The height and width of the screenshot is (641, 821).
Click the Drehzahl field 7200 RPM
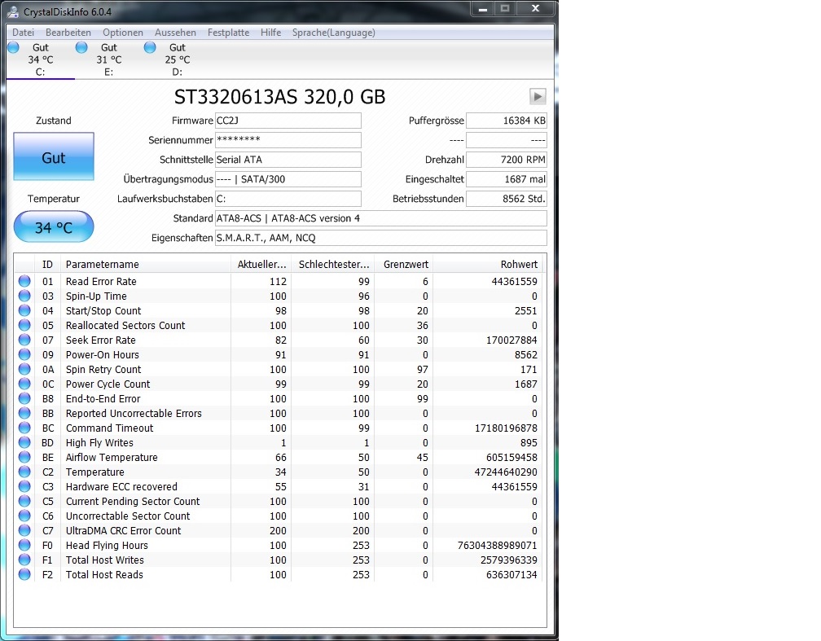pyautogui.click(x=507, y=160)
